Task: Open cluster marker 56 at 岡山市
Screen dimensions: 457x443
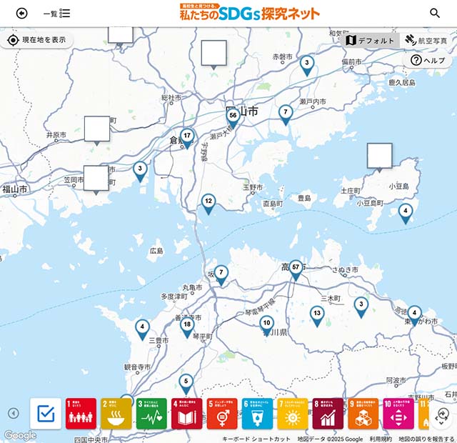Action: [233, 119]
